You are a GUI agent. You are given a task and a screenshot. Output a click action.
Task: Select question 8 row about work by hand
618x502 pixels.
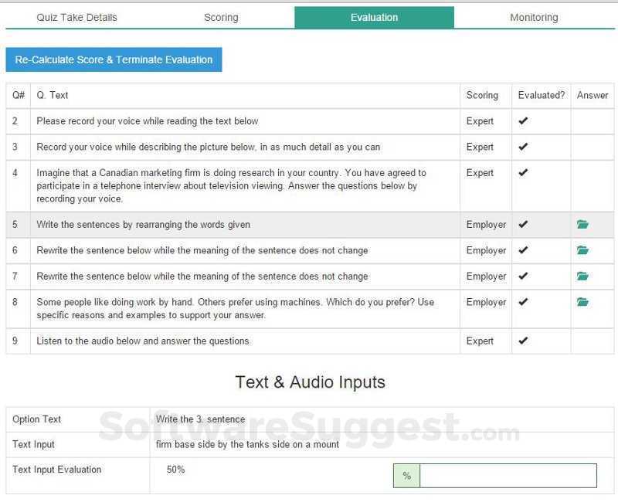click(x=232, y=308)
